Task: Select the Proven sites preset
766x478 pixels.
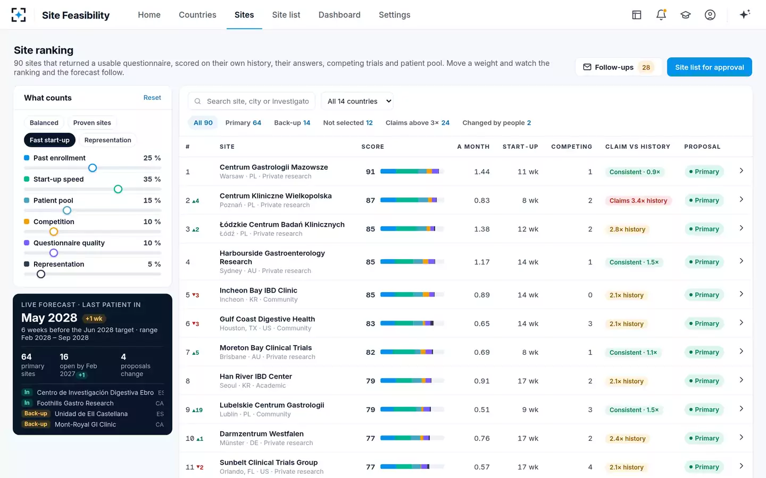Action: click(92, 123)
